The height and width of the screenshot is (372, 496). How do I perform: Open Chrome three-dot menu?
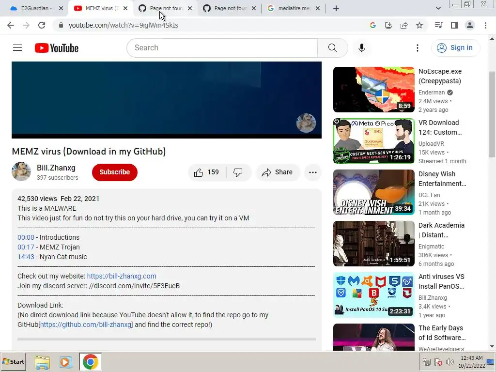coord(485,25)
